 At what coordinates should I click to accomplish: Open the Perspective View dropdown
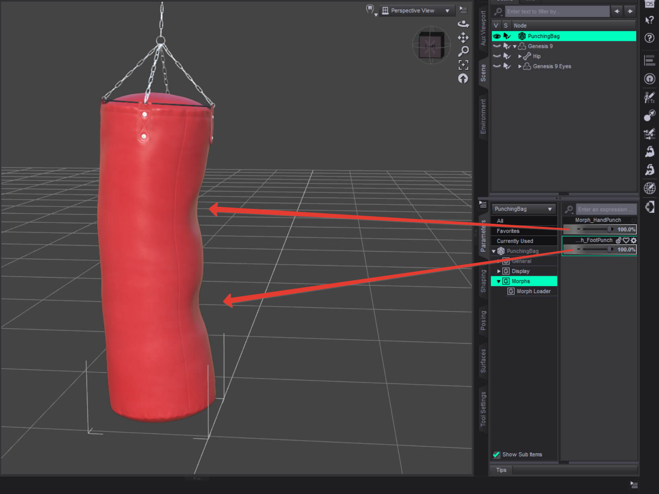417,10
